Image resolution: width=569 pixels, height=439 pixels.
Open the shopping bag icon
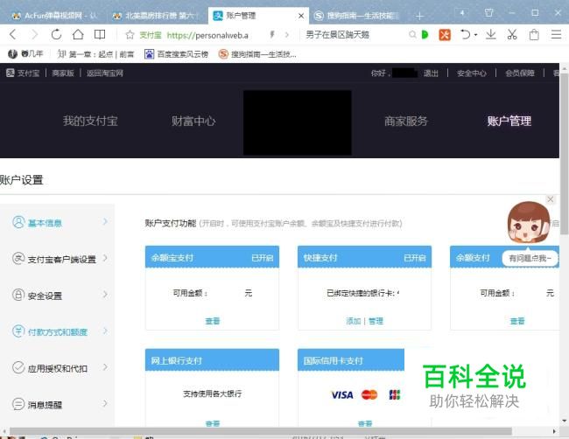click(x=534, y=35)
